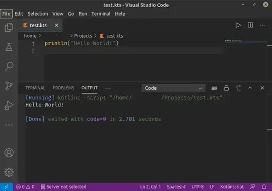Open the Manage gear menu
272x191 pixels.
tap(9, 172)
